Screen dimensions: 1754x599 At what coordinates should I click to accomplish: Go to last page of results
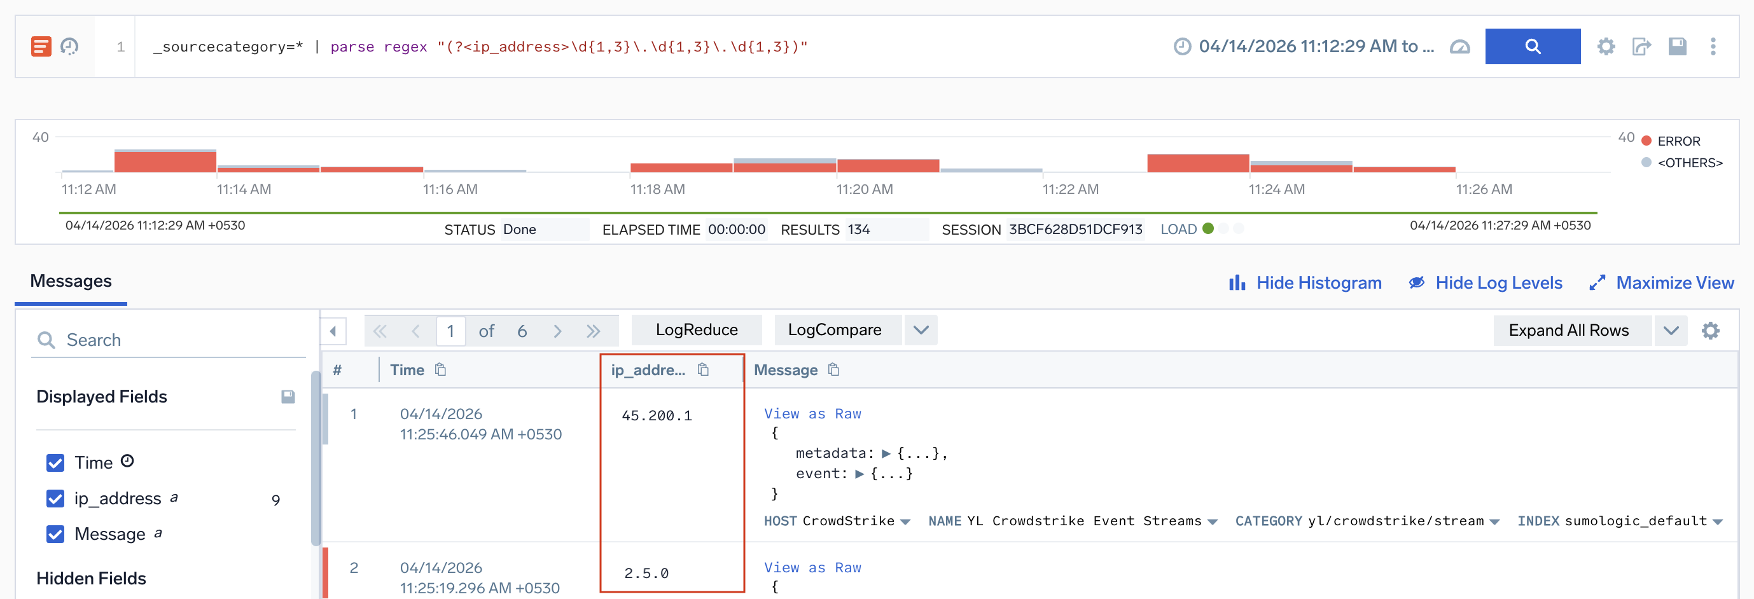593,331
